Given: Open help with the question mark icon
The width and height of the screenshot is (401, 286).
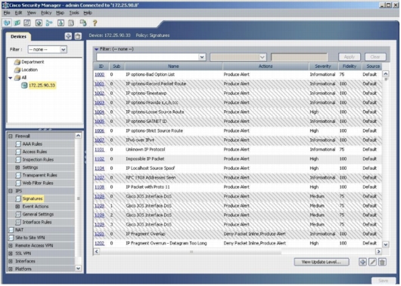Looking at the screenshot, I should pos(95,23).
